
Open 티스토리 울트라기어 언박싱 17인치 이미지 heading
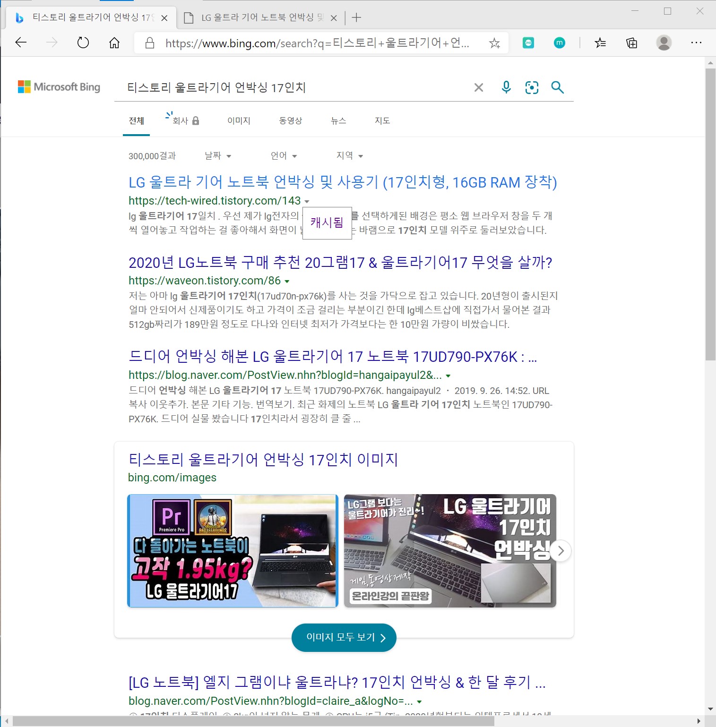pos(263,460)
